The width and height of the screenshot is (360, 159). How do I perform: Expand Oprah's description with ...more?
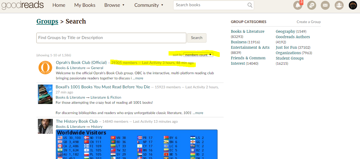point(138,78)
